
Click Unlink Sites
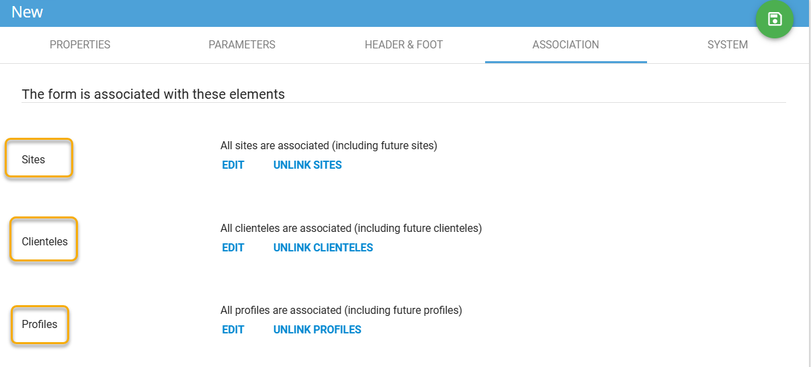(307, 165)
